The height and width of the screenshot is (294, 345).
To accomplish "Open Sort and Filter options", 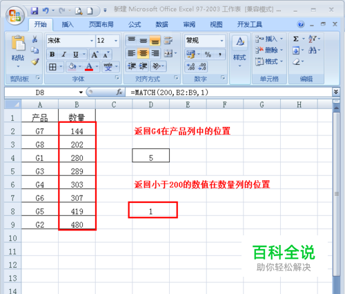I will pos(313,39).
